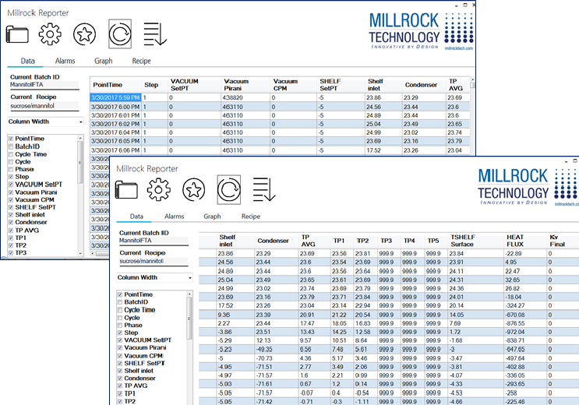Toggle Vacuum Pirani checkbox in front window
Image resolution: width=579 pixels, height=405 pixels.
pos(120,348)
